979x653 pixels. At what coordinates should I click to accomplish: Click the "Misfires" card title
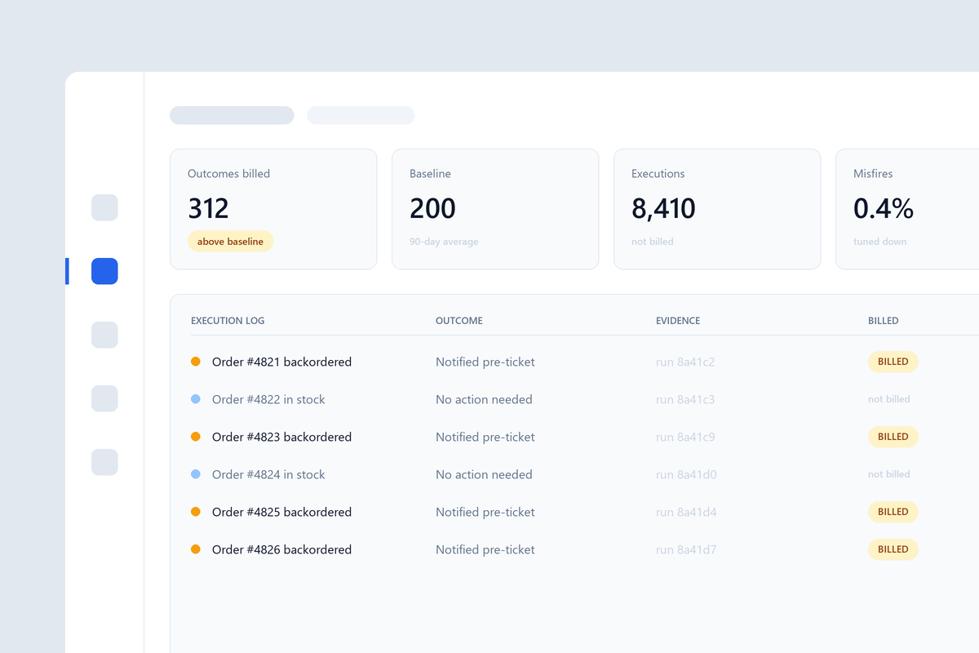[873, 174]
